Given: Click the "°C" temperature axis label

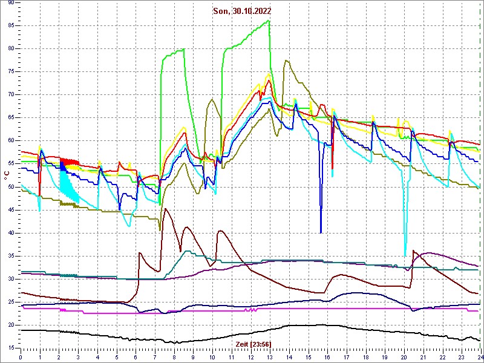Looking at the screenshot, I should click(x=6, y=177).
